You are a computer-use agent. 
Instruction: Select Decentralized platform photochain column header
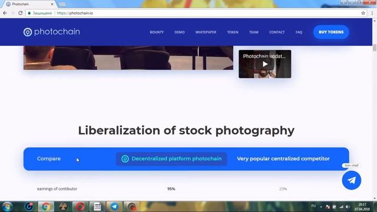pyautogui.click(x=171, y=158)
